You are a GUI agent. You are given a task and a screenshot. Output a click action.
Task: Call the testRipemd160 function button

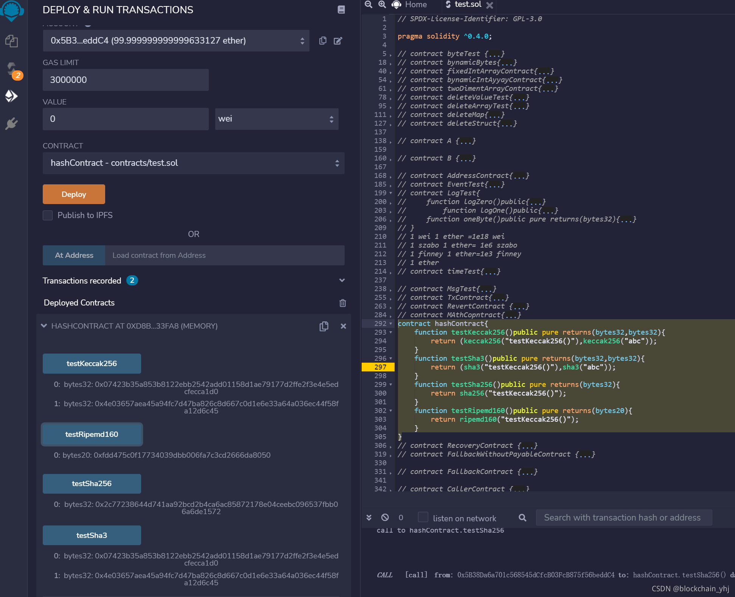pyautogui.click(x=92, y=434)
